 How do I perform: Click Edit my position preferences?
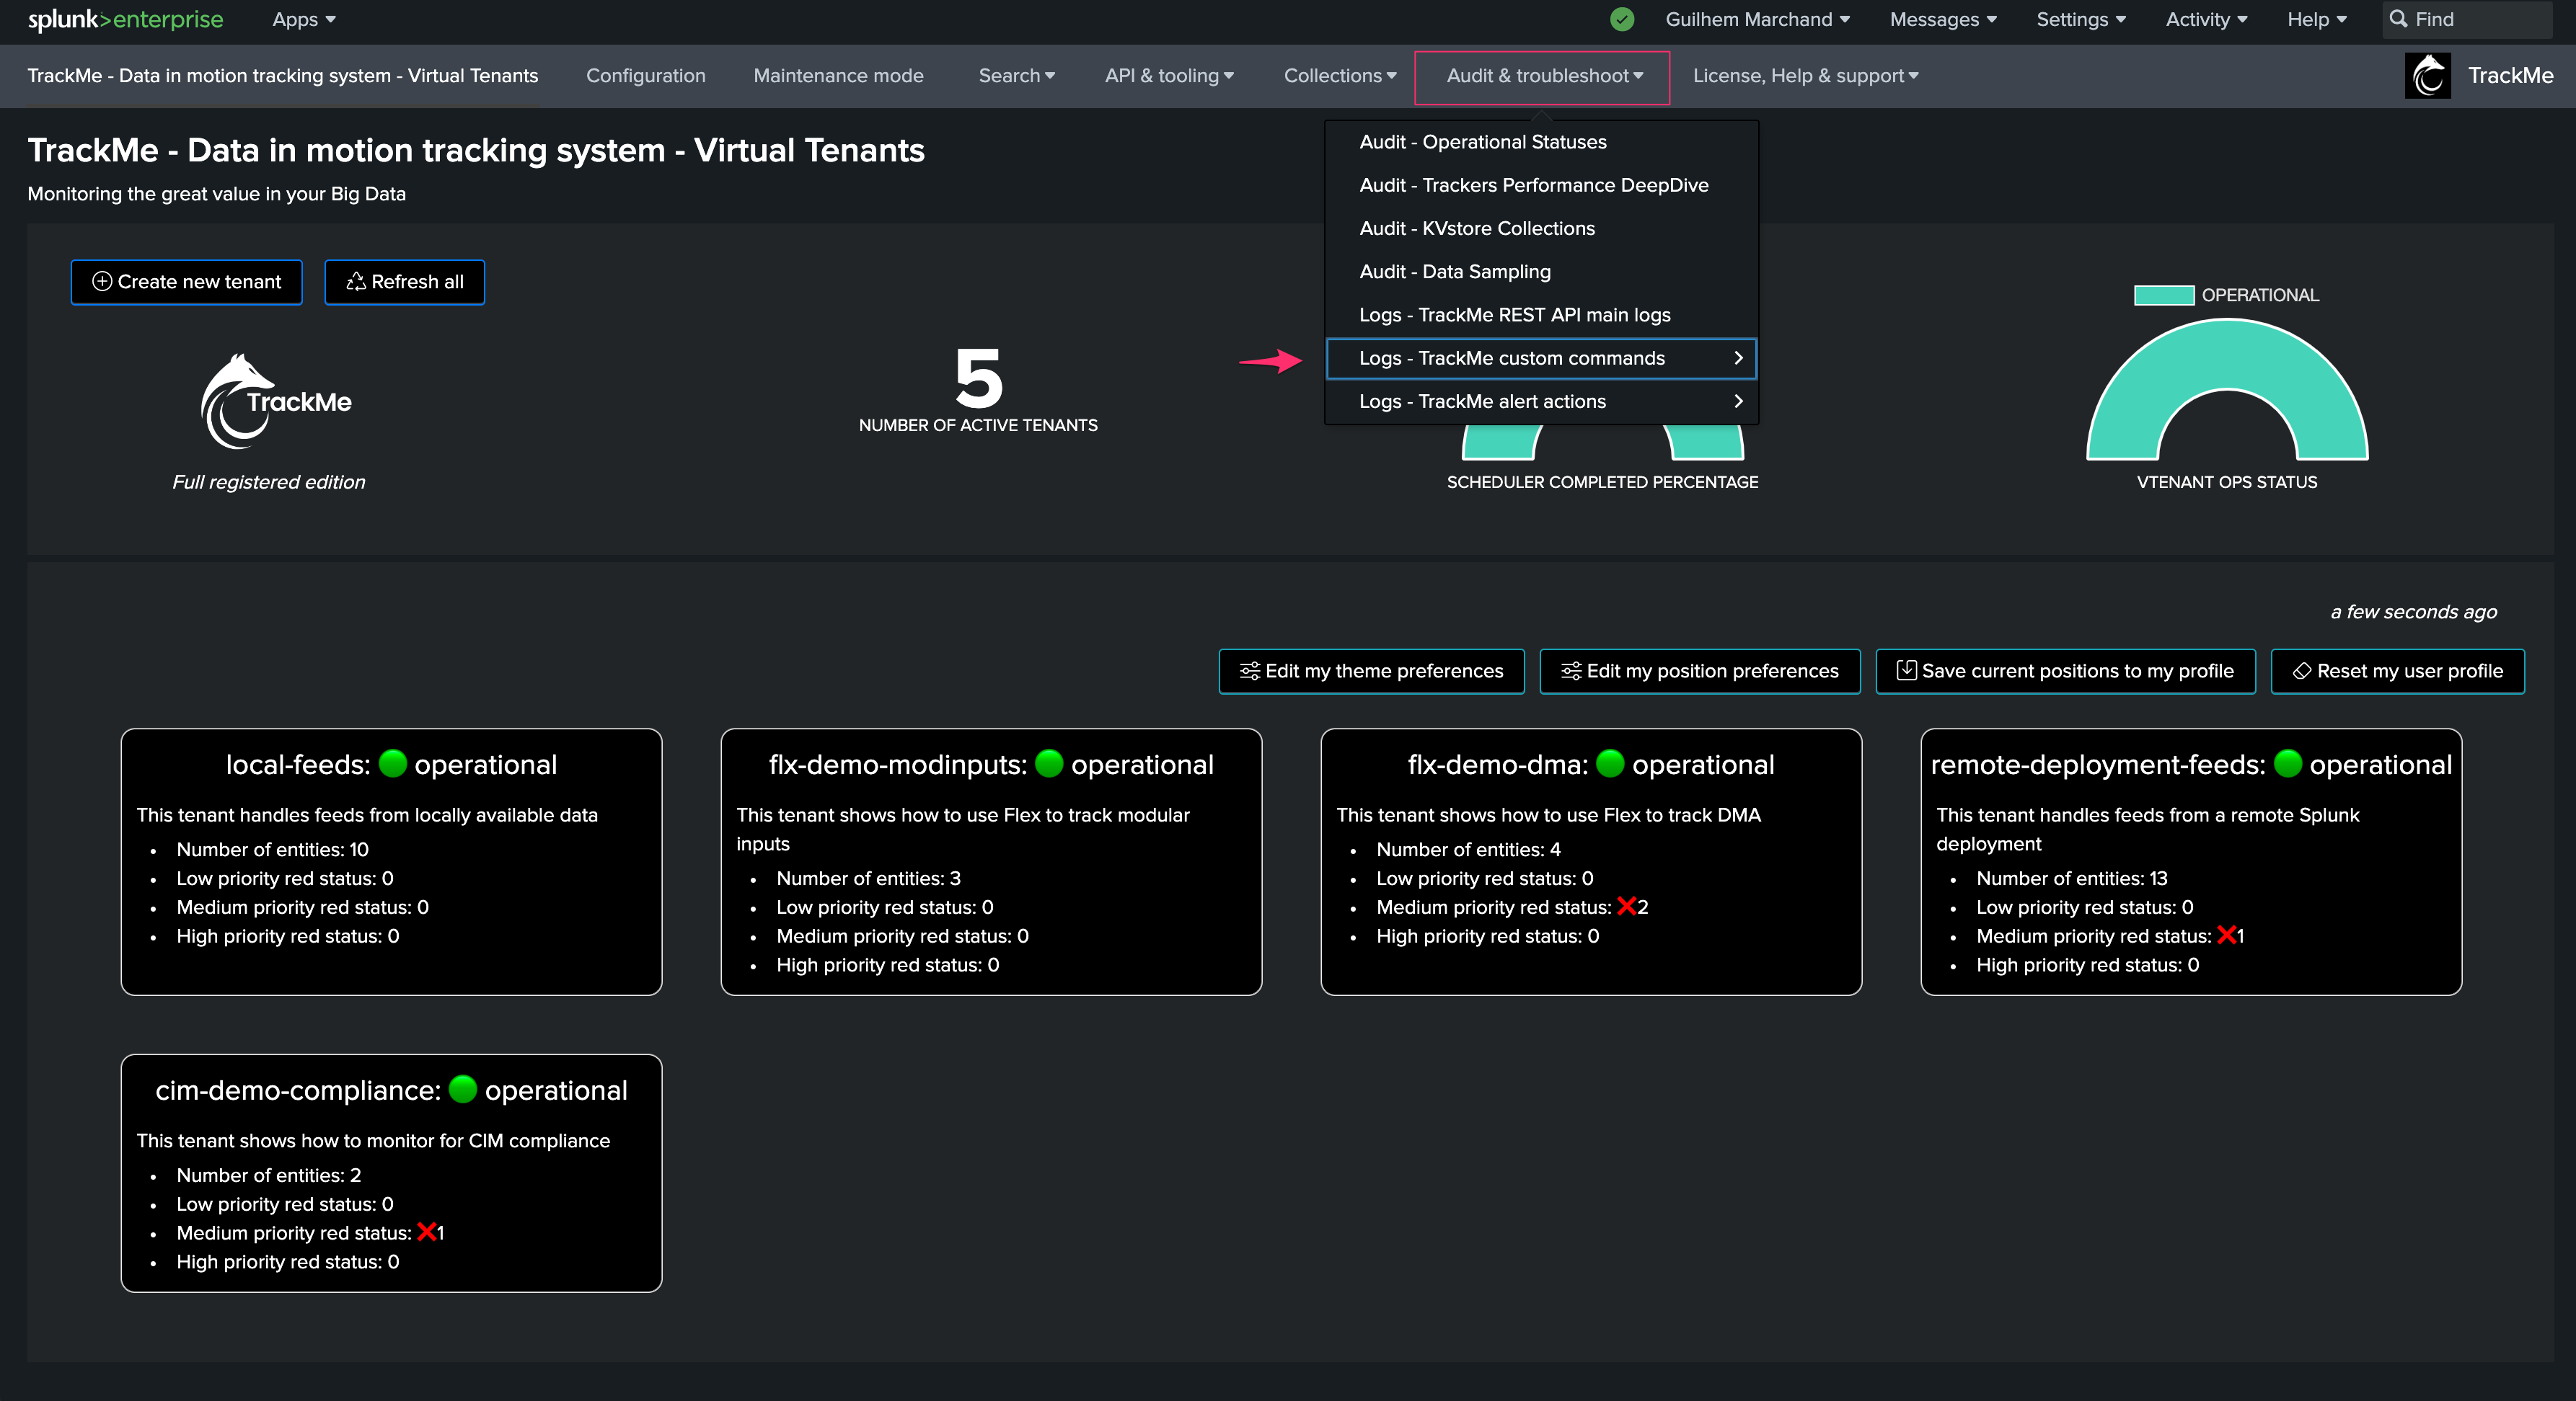click(1700, 672)
